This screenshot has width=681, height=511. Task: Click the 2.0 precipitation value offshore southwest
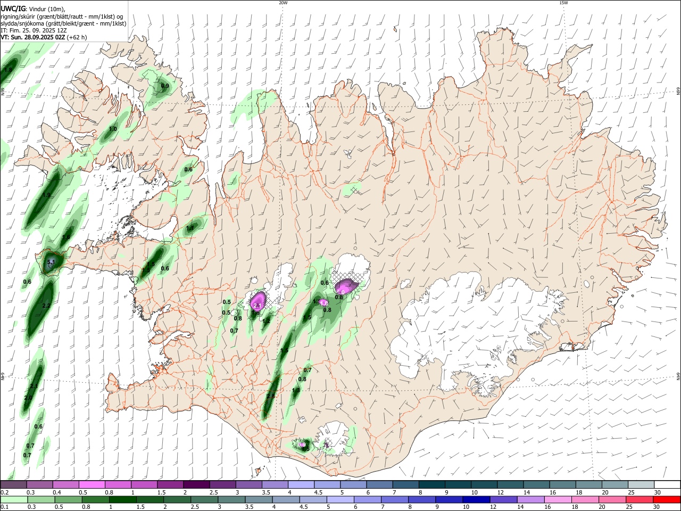pos(28,398)
